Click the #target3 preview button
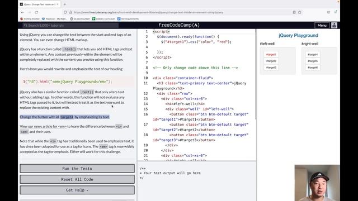The width and height of the screenshot is (358, 201). pos(271,68)
